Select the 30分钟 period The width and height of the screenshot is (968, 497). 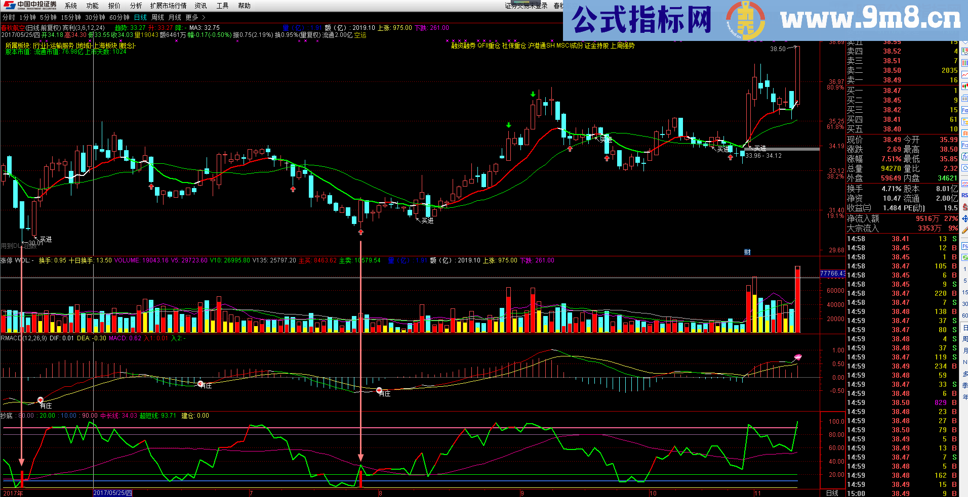pyautogui.click(x=95, y=17)
